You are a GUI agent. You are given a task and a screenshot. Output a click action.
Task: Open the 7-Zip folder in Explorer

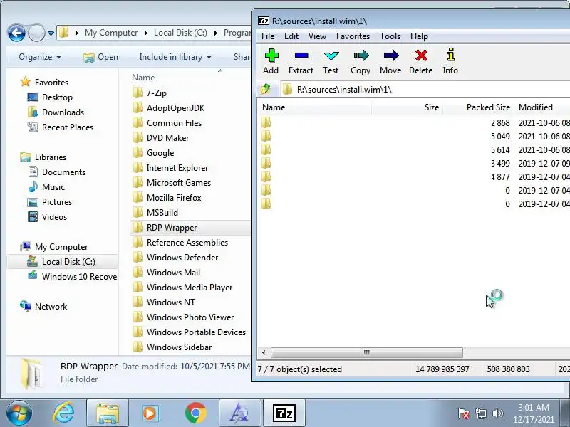click(156, 93)
